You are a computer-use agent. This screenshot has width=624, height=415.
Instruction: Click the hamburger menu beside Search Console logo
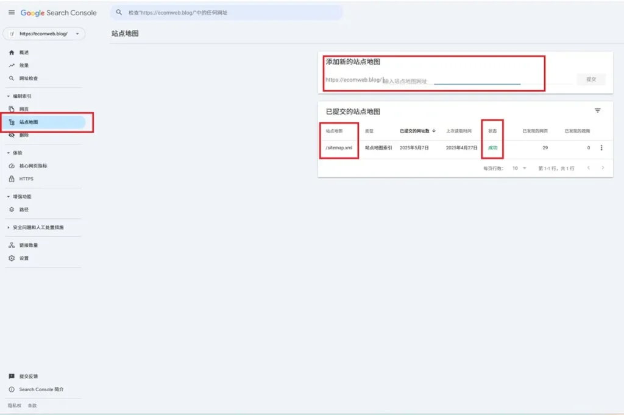11,12
